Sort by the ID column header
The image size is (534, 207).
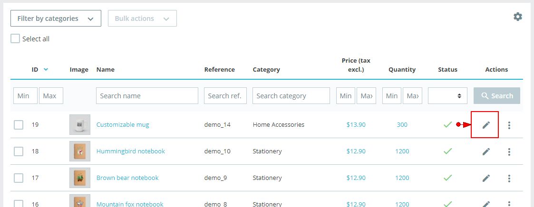coord(35,69)
